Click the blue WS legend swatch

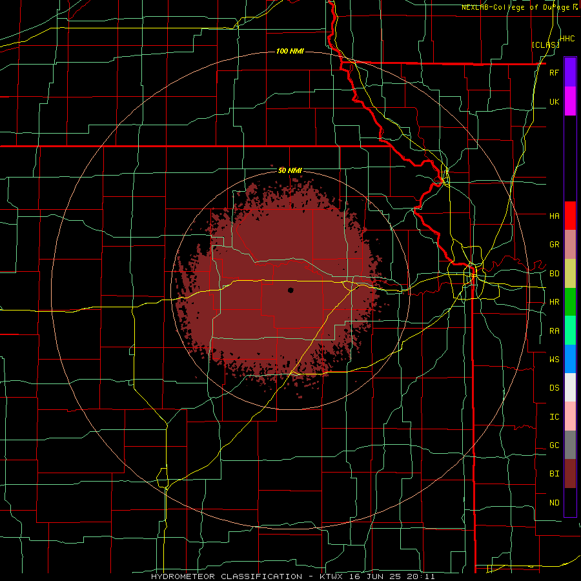tap(570, 359)
